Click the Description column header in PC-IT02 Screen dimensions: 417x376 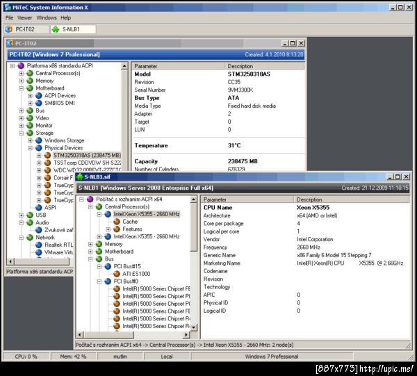[x=264, y=66]
